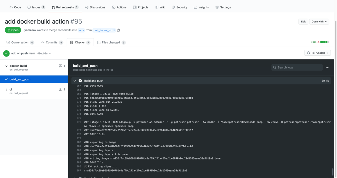This screenshot has width=337, height=178.
Task: Expand the ci job in the job list
Action: tap(6, 89)
